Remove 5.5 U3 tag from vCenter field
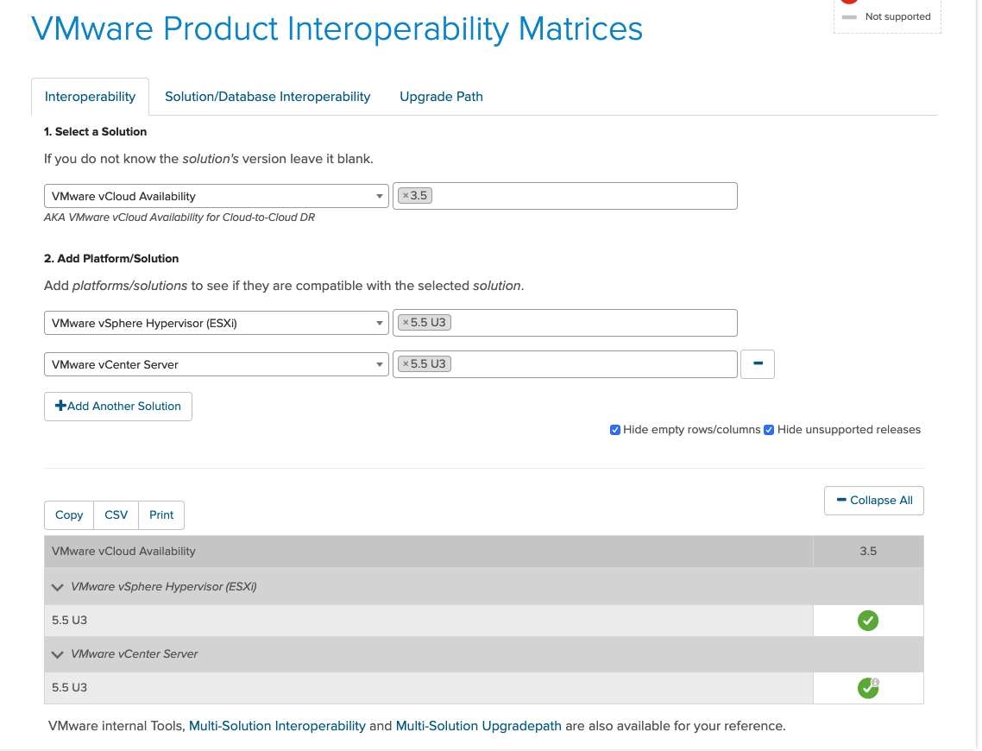 click(406, 364)
